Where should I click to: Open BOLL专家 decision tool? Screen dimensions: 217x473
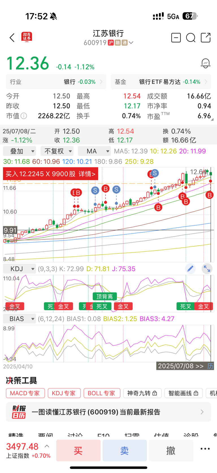(x=102, y=393)
